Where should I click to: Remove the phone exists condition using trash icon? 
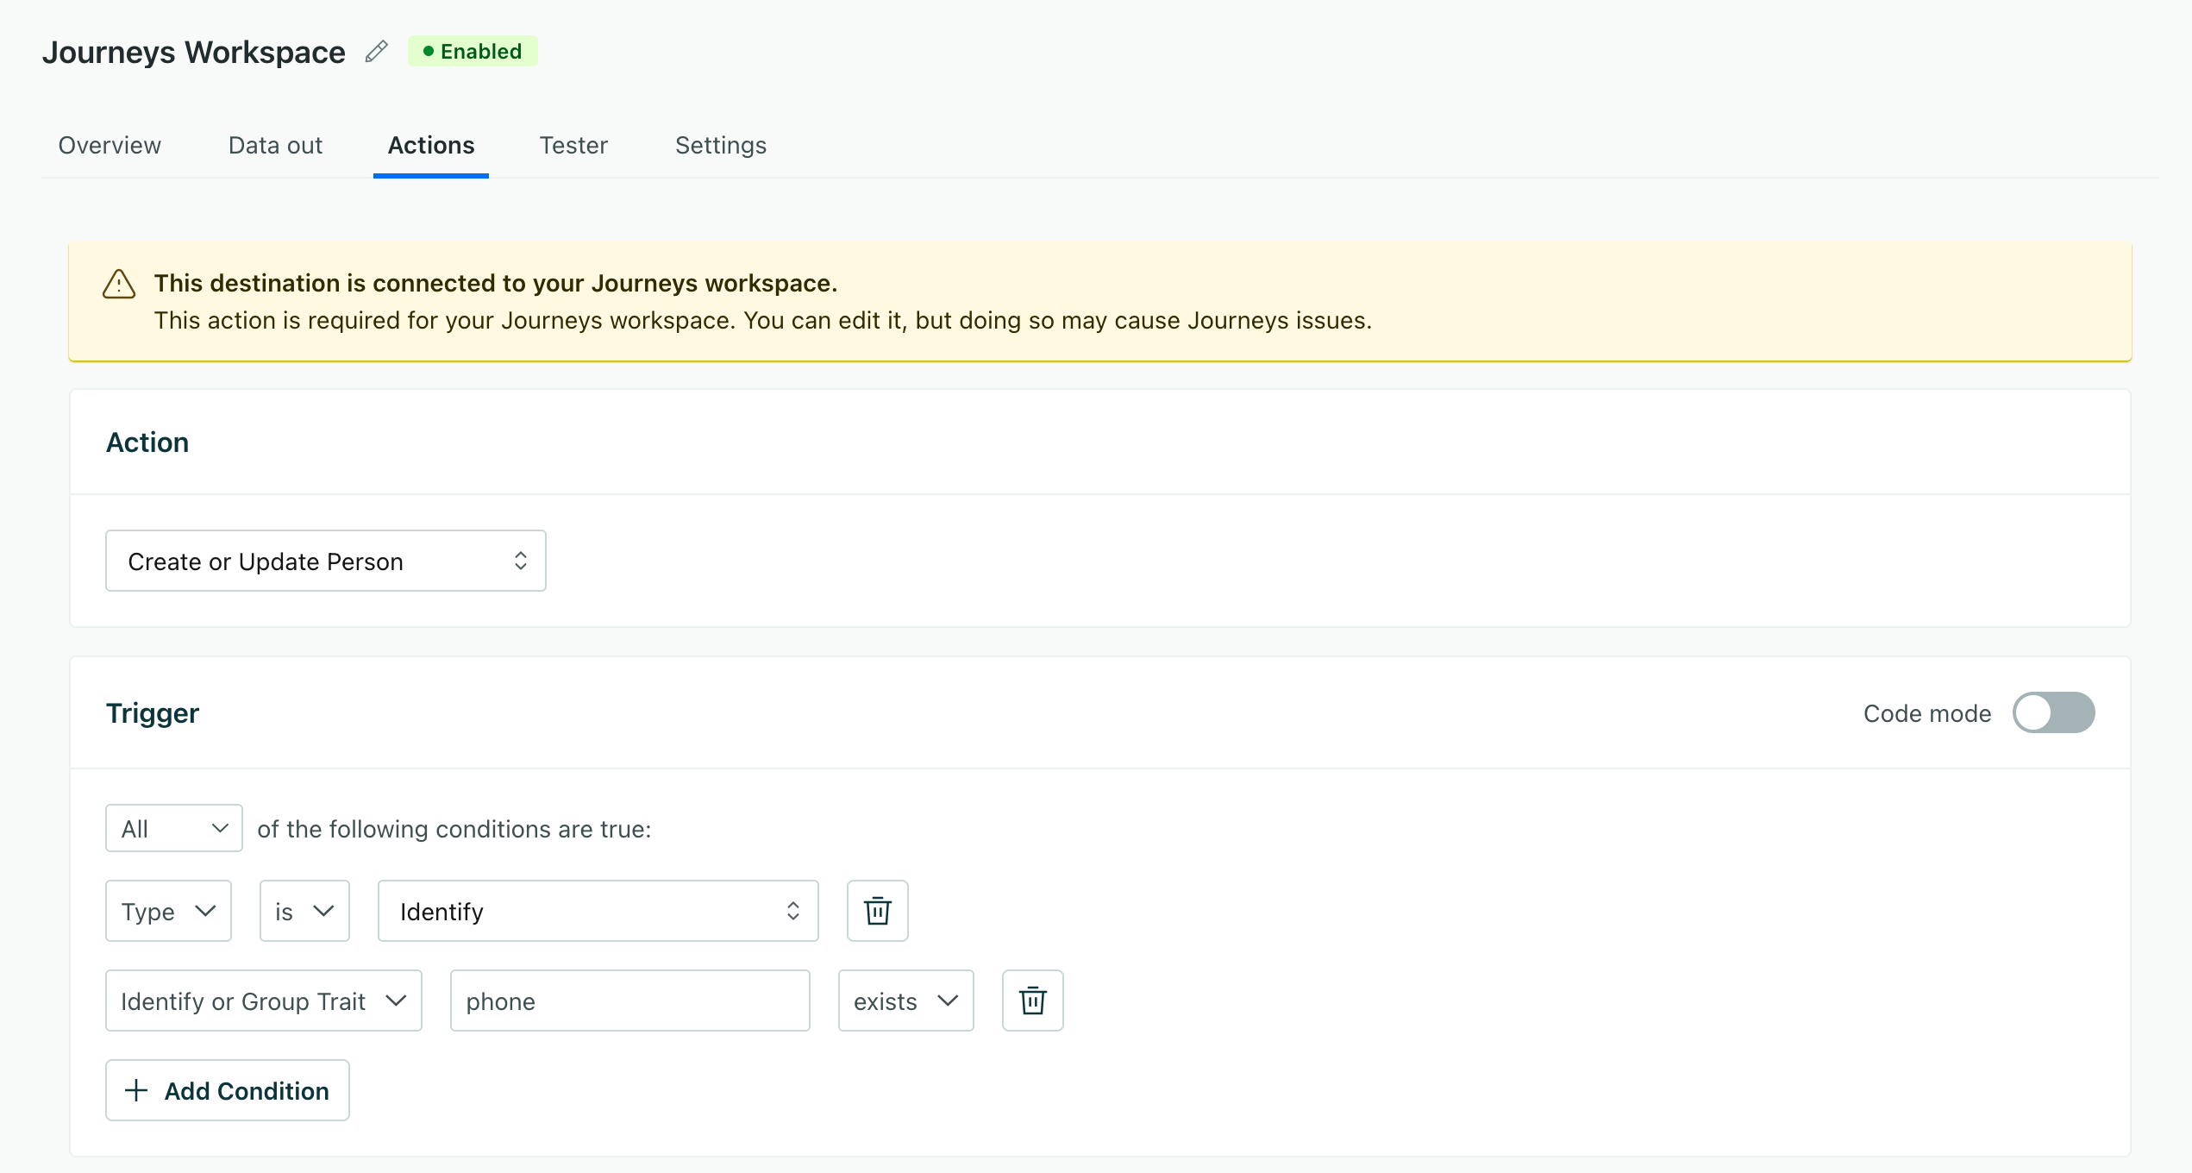coord(1032,1000)
